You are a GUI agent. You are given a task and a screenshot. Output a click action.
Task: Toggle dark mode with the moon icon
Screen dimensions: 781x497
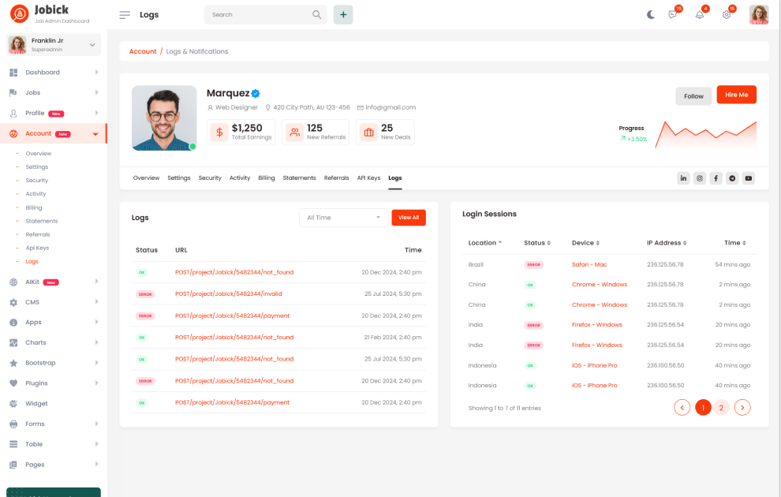click(651, 15)
